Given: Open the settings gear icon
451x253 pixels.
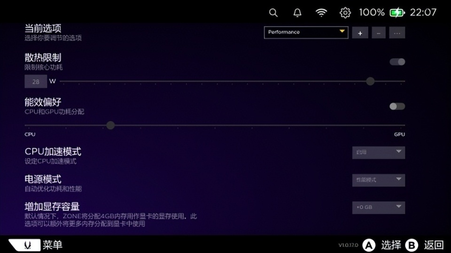Looking at the screenshot, I should coord(345,13).
